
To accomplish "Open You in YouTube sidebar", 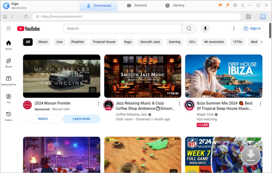I will pyautogui.click(x=8, y=99).
